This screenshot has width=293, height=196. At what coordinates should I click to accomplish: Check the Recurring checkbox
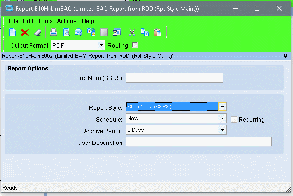point(234,119)
